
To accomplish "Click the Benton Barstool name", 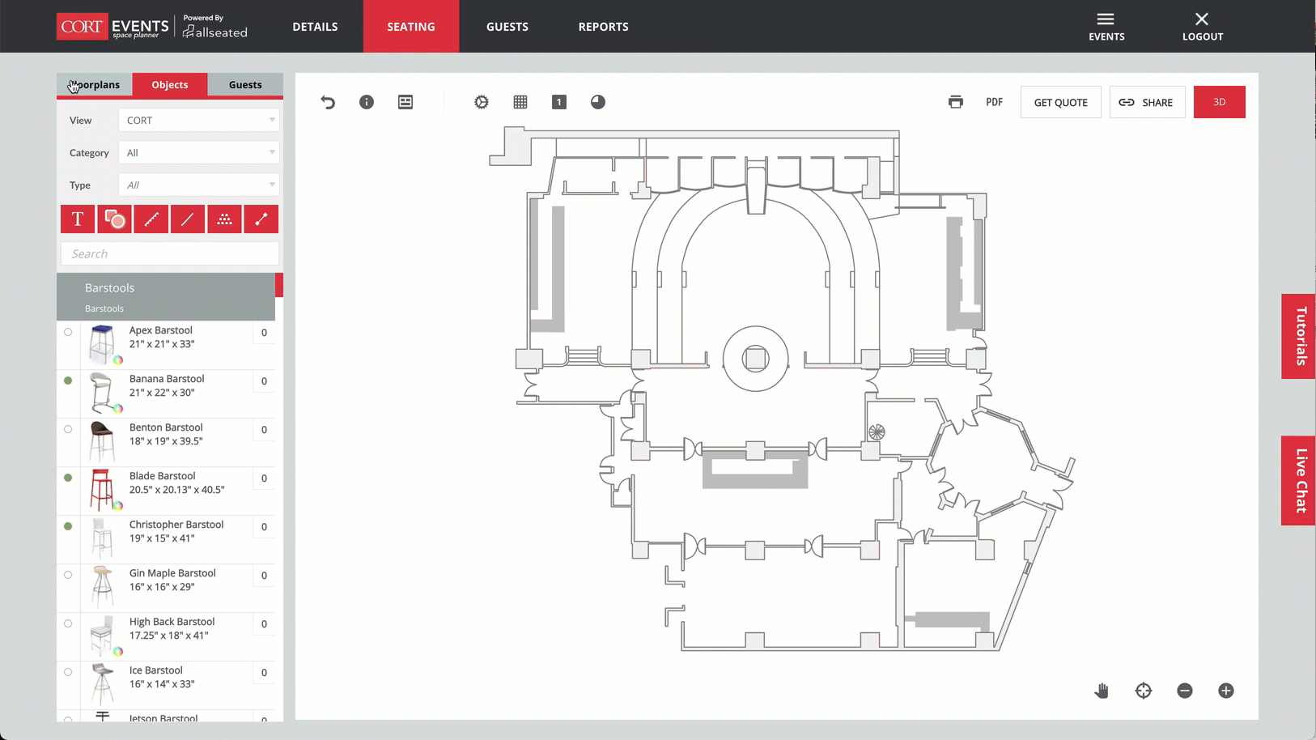I will [x=166, y=427].
